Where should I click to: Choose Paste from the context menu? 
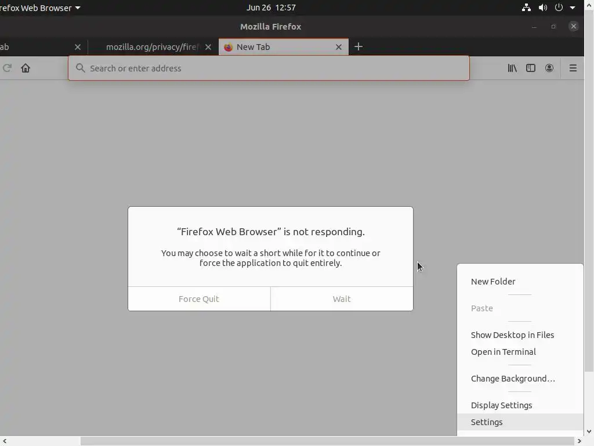click(520, 308)
